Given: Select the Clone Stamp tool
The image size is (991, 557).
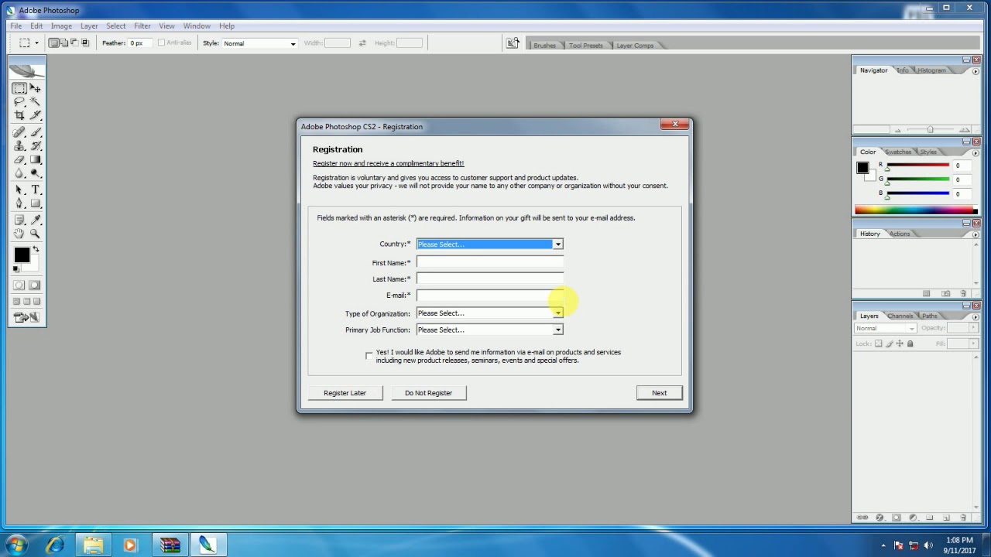Looking at the screenshot, I should tap(19, 145).
